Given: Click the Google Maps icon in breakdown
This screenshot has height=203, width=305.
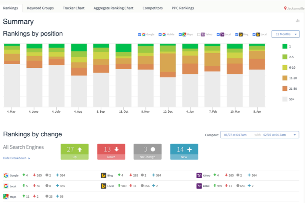Looking at the screenshot, I should 6,196.
